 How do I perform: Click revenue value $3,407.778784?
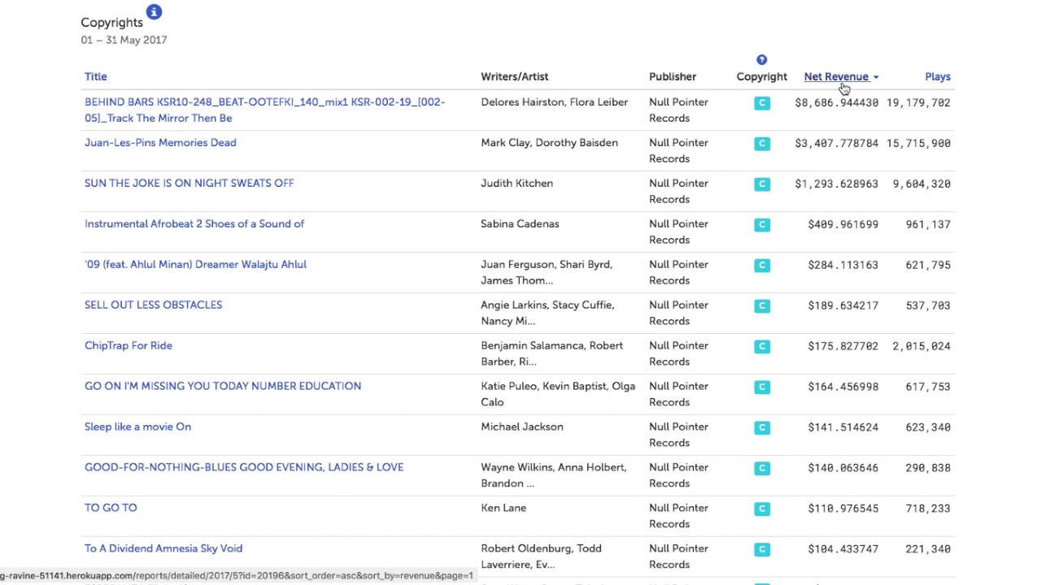pyautogui.click(x=837, y=143)
